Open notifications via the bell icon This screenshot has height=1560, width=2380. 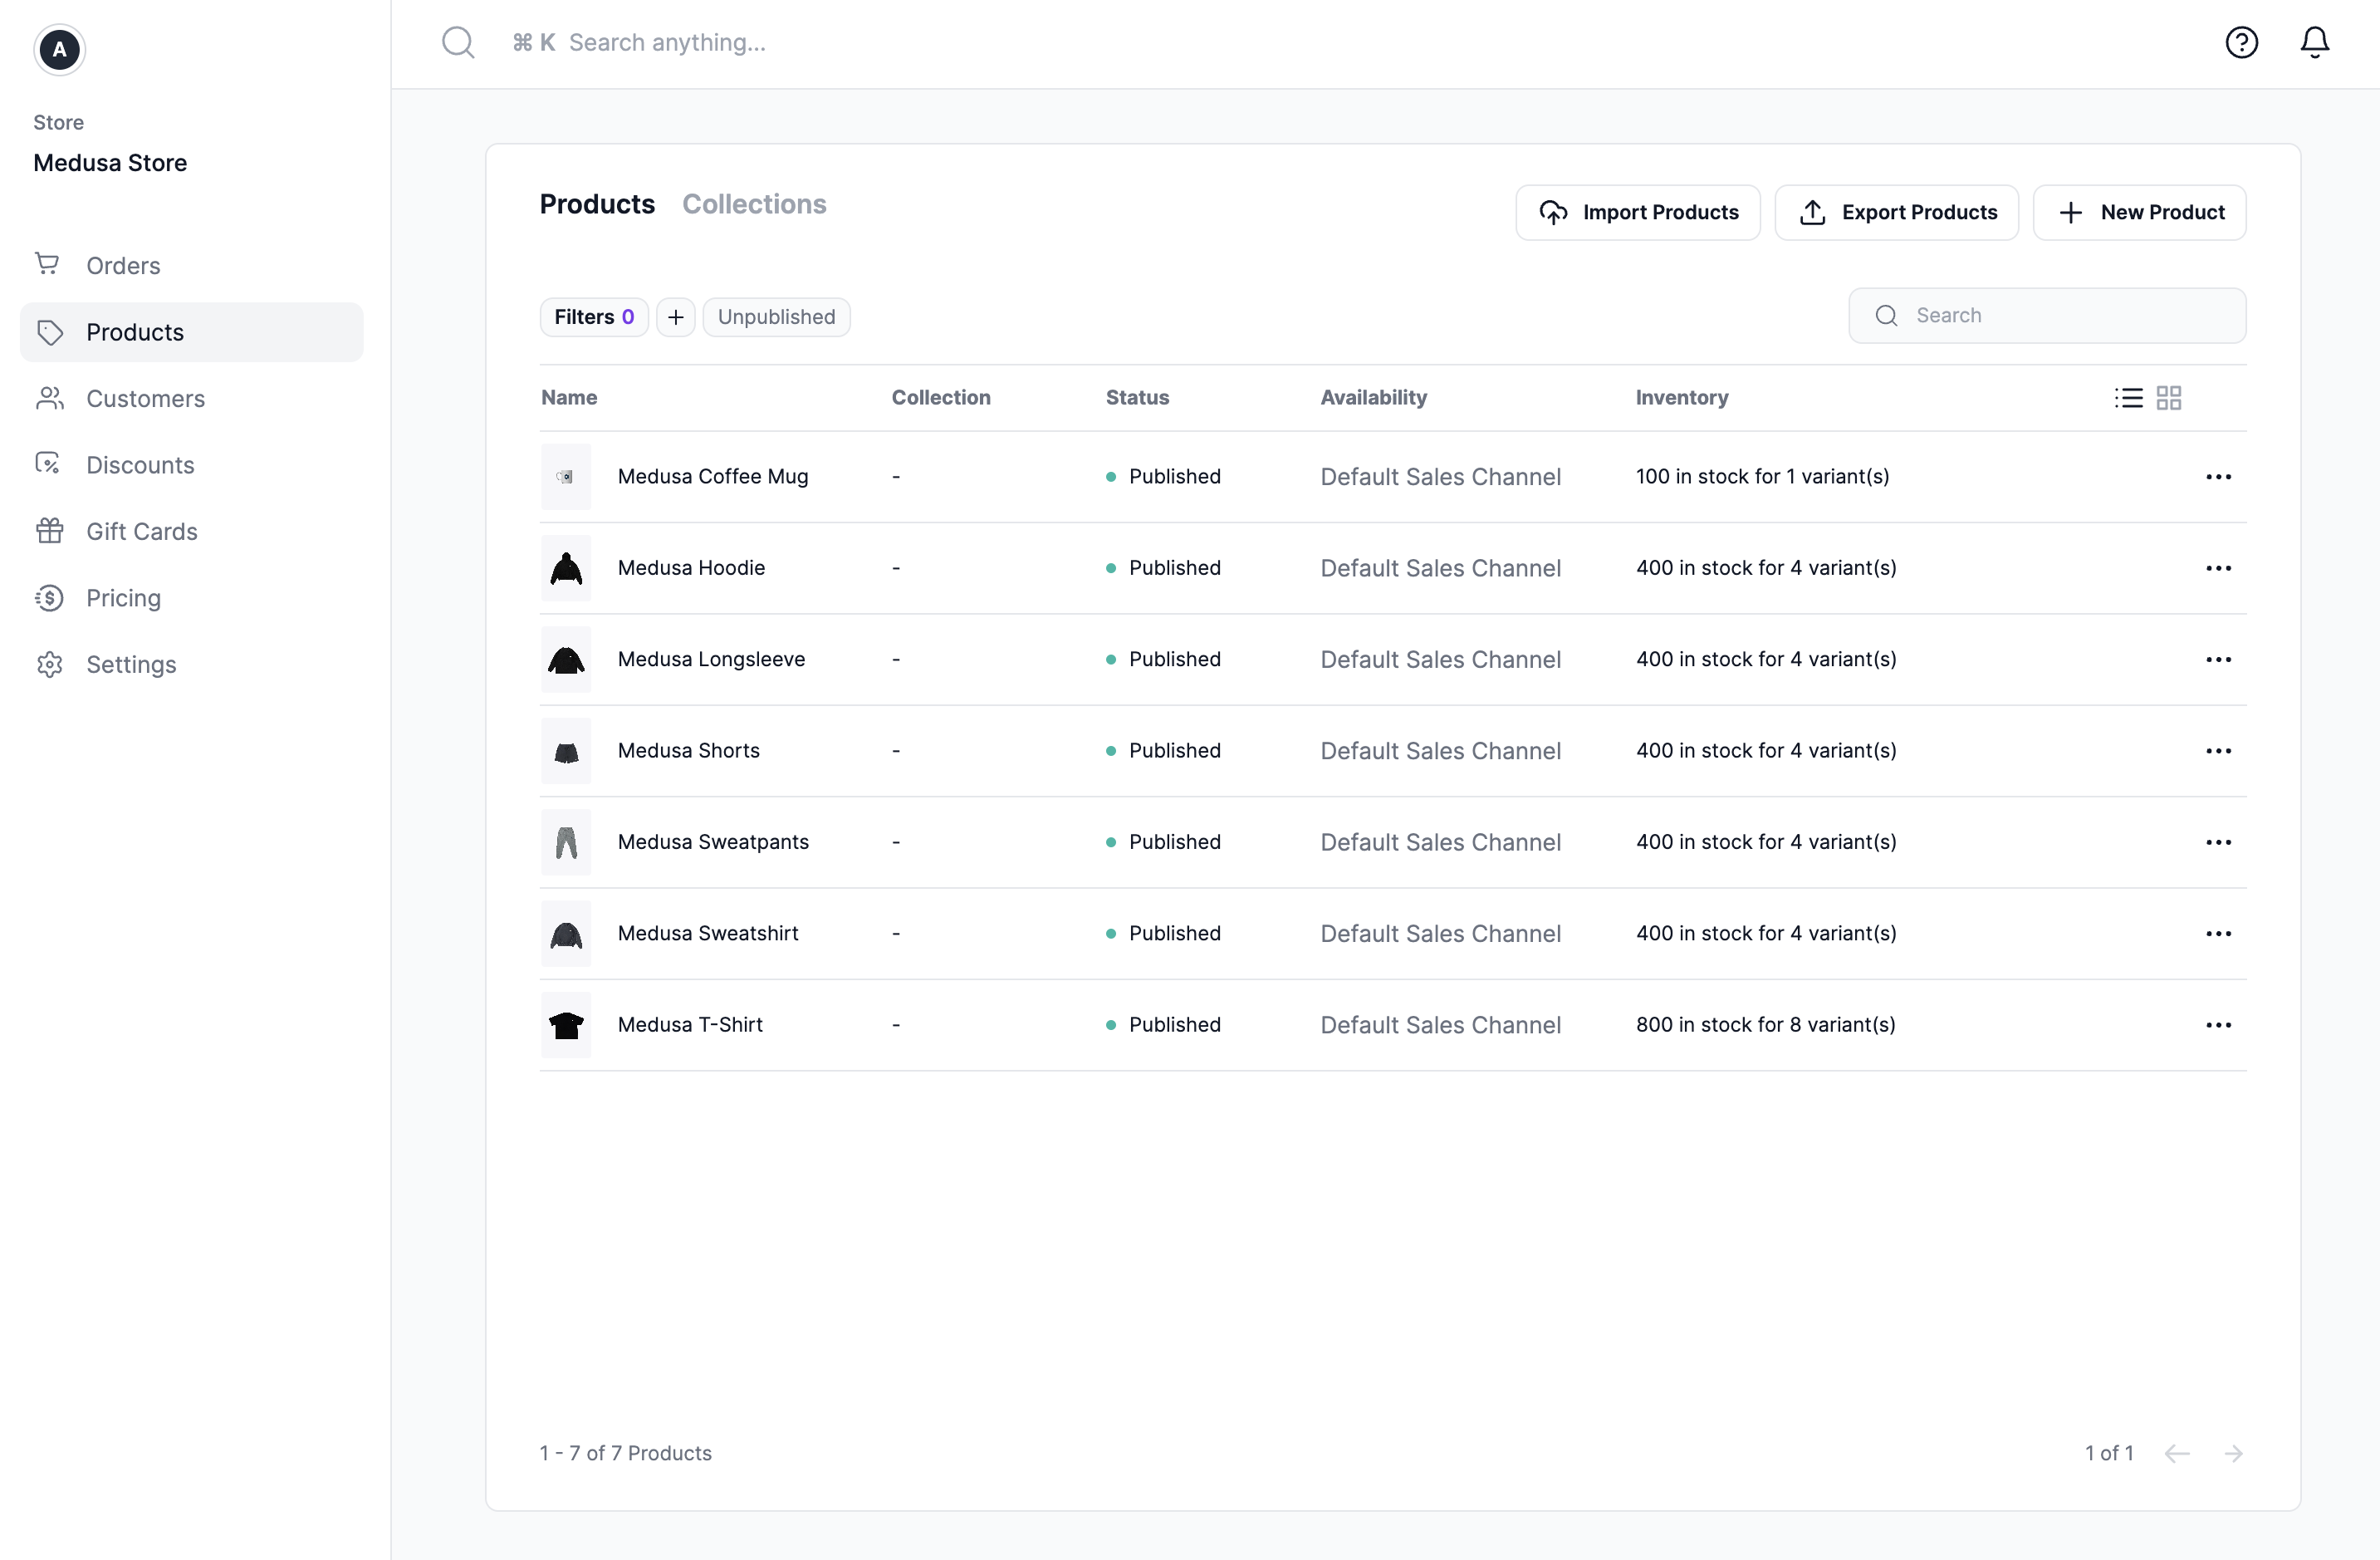click(x=2315, y=42)
